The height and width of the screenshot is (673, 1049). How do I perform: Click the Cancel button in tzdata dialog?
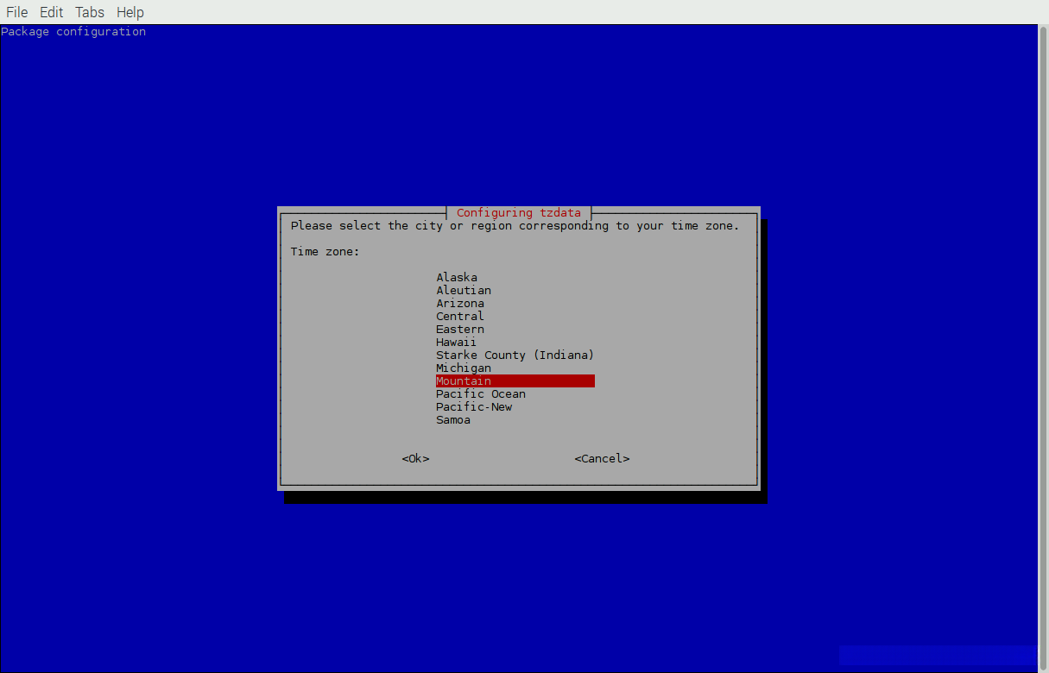click(x=602, y=459)
